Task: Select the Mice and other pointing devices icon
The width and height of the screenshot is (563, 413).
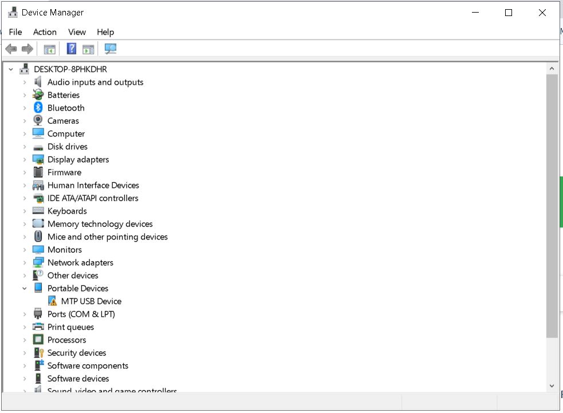Action: pyautogui.click(x=38, y=237)
